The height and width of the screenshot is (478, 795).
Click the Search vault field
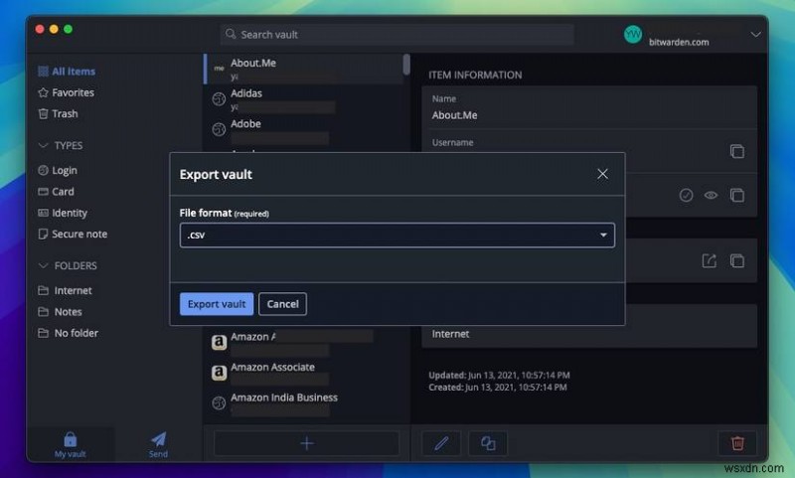pyautogui.click(x=397, y=35)
